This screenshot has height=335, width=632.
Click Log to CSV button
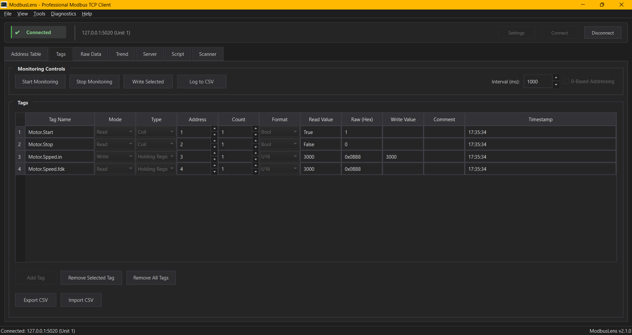(201, 81)
